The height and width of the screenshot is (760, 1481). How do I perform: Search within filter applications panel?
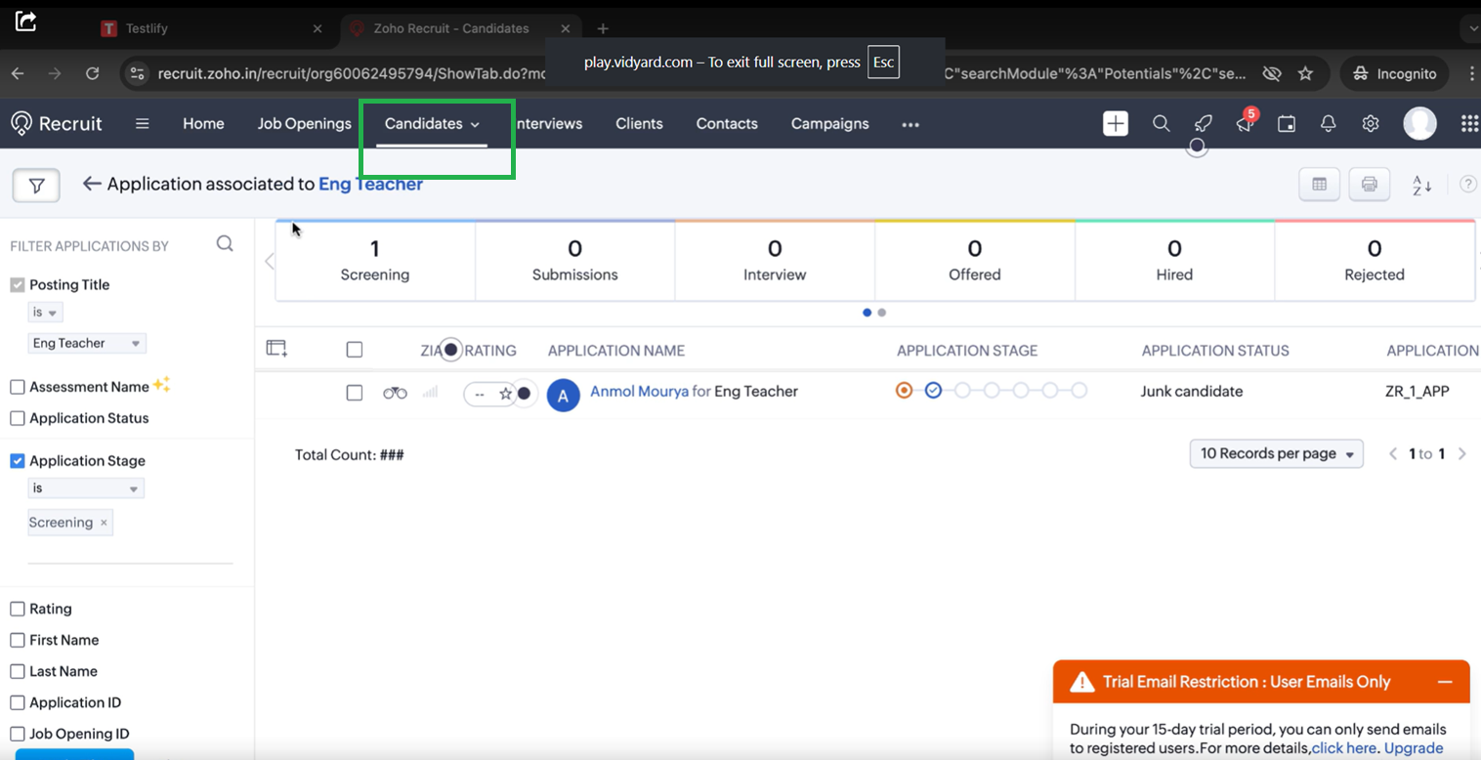click(225, 244)
